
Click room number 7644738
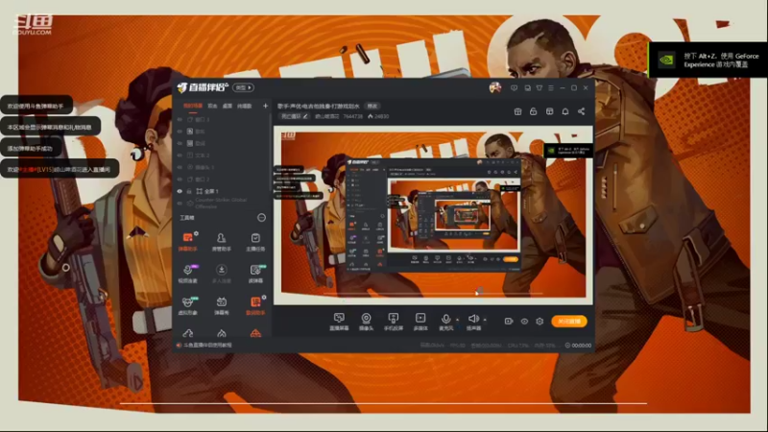coord(352,116)
